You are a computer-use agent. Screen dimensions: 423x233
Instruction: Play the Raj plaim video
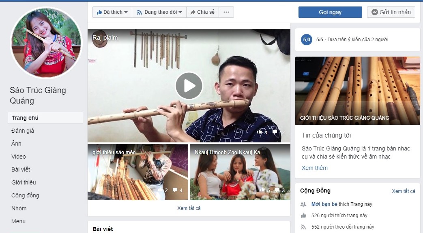(189, 86)
